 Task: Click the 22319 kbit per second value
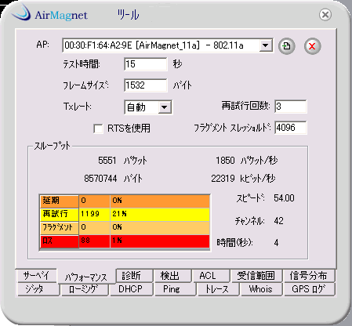223,179
